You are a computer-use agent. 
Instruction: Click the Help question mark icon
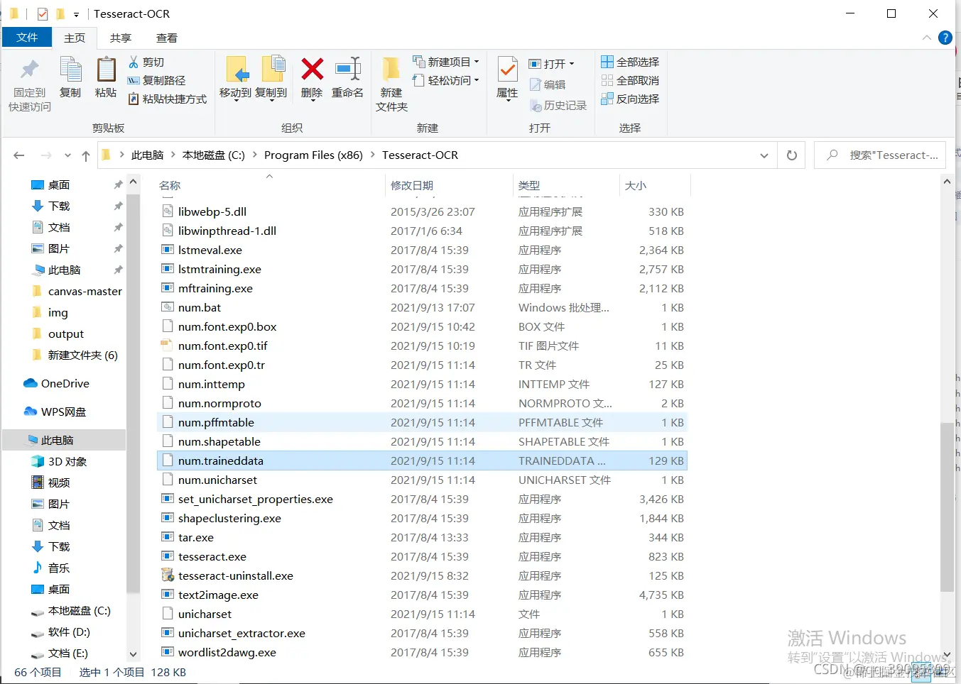(945, 38)
